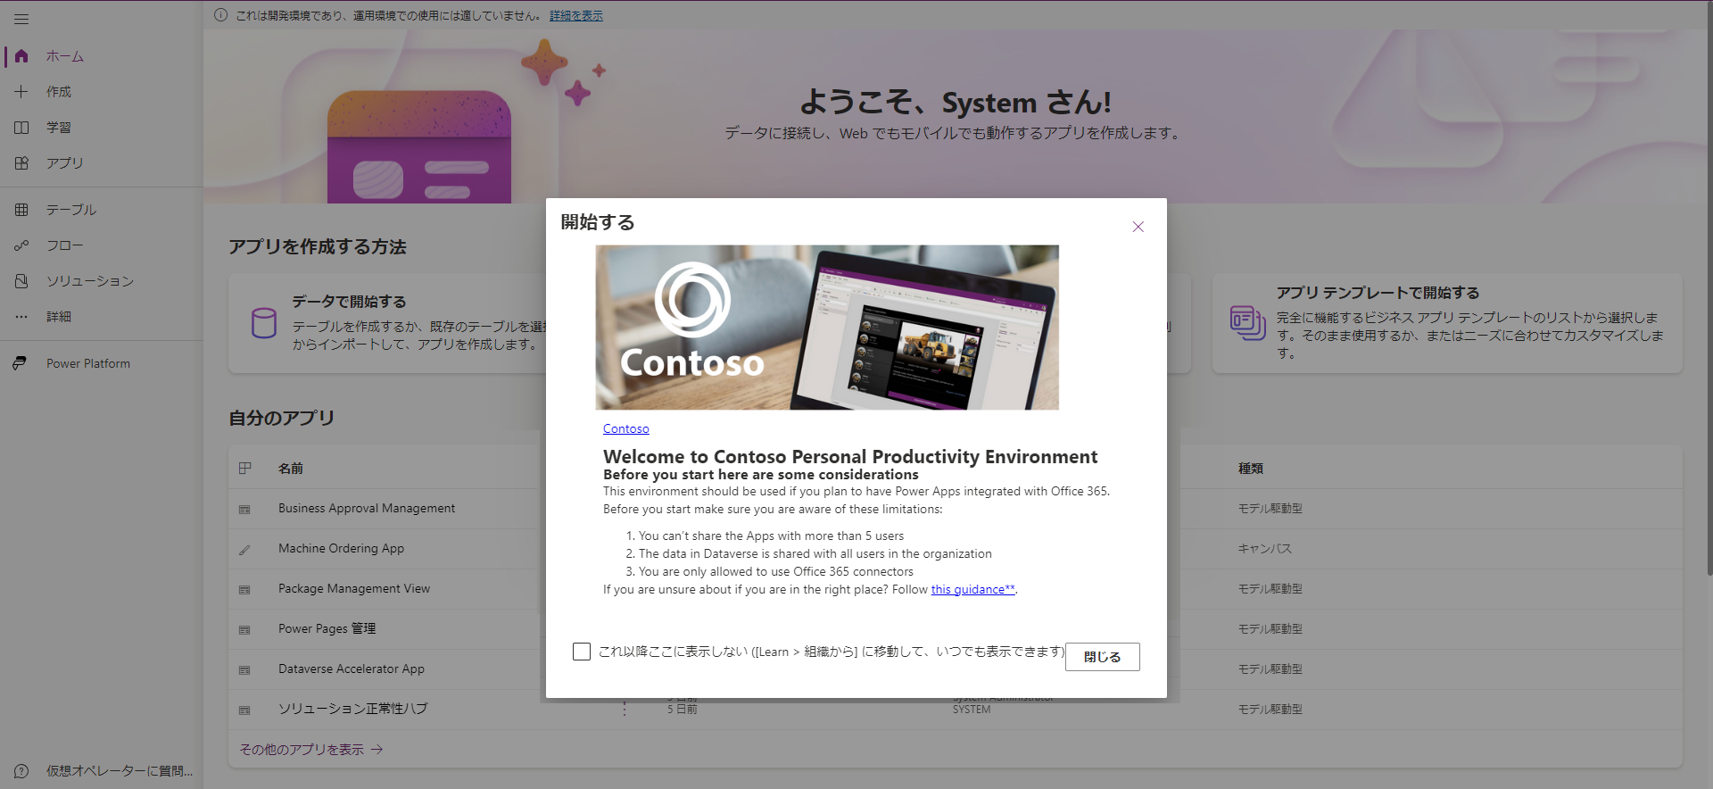
Task: Open ソリューション正常性ハブ app
Action: point(353,710)
